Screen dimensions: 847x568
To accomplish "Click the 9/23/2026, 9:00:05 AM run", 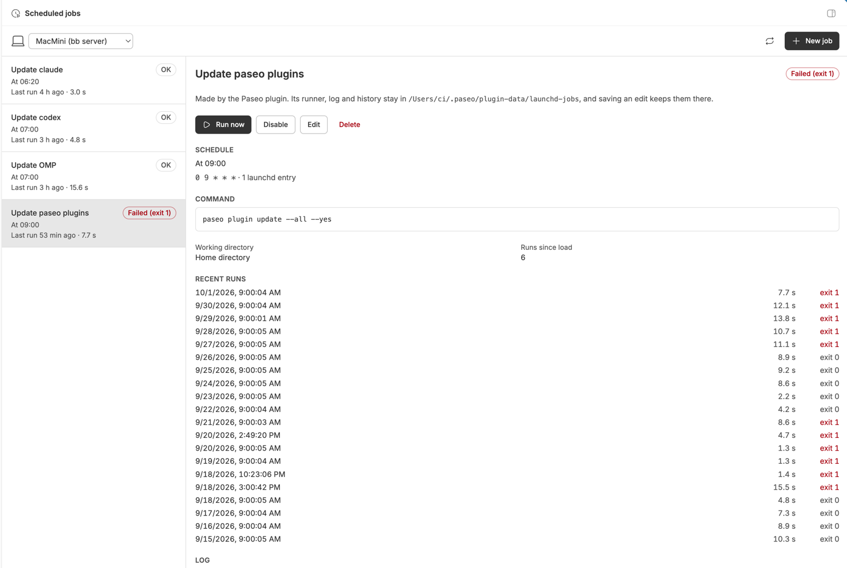I will pyautogui.click(x=516, y=397).
